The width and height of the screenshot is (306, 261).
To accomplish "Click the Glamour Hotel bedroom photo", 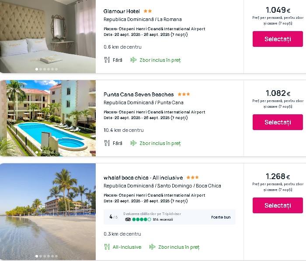I will click(48, 35).
